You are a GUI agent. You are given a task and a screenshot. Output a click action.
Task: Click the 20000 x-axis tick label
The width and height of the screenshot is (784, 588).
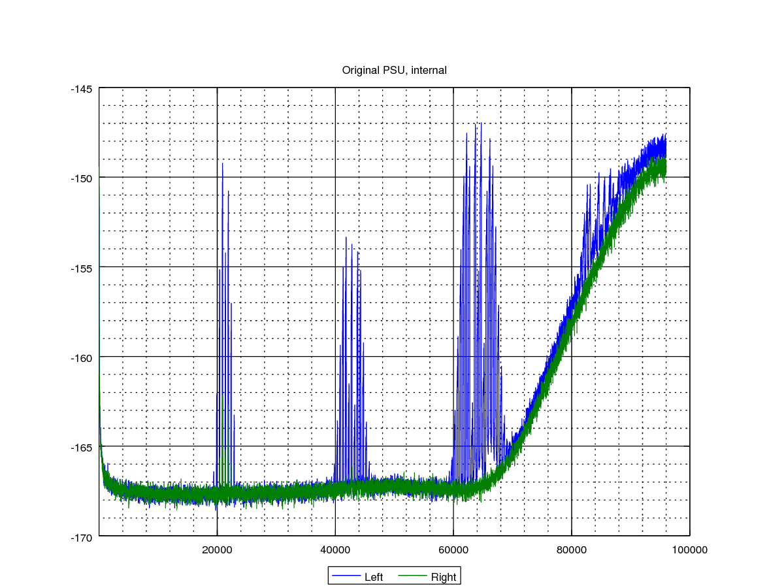point(217,551)
